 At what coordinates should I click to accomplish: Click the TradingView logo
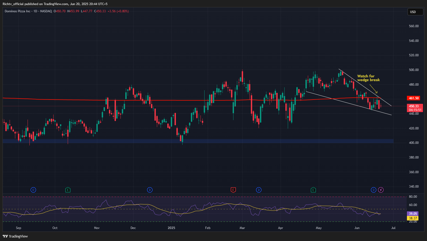pos(15,236)
